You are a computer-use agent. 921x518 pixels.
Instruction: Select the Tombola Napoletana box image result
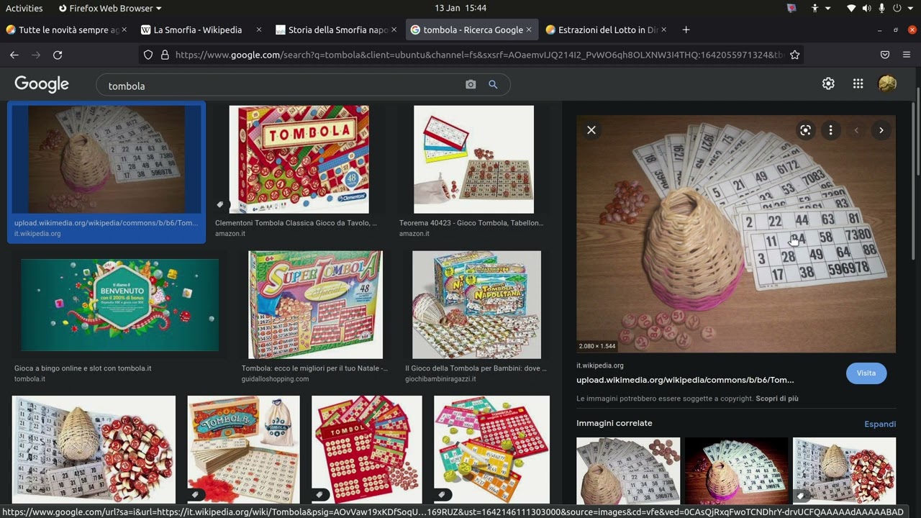click(x=476, y=304)
